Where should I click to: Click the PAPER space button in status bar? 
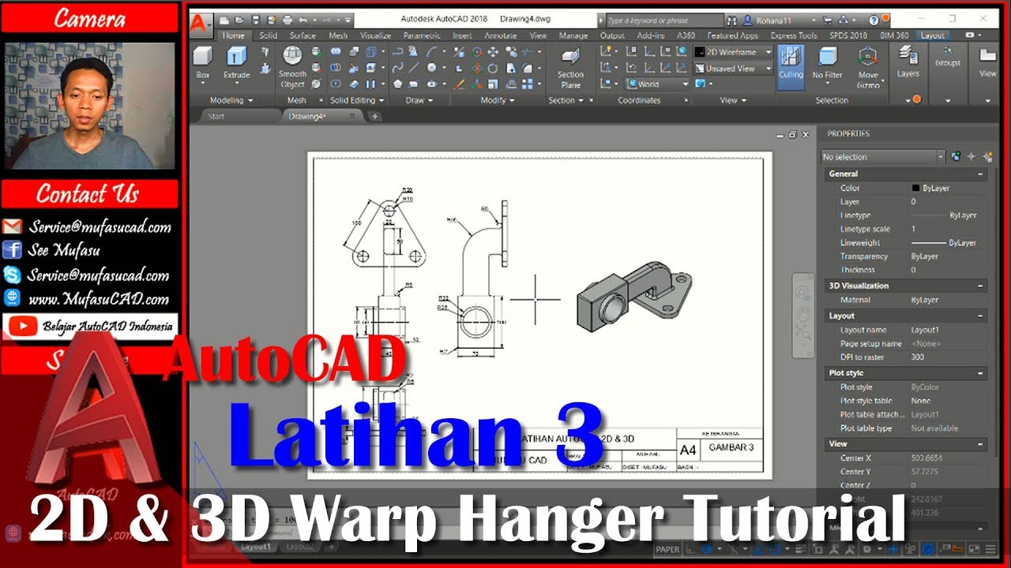point(667,550)
